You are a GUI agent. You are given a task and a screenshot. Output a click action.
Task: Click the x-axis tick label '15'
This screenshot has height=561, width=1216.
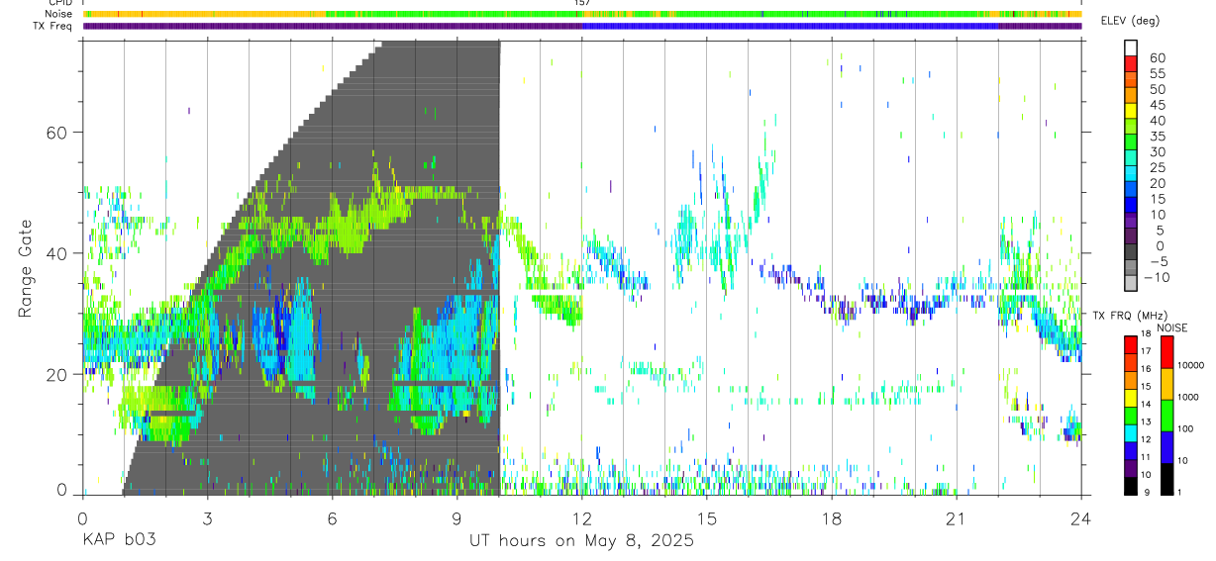point(706,518)
